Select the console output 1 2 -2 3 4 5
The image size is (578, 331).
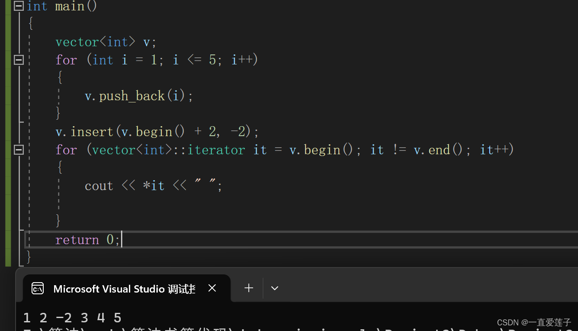click(71, 318)
